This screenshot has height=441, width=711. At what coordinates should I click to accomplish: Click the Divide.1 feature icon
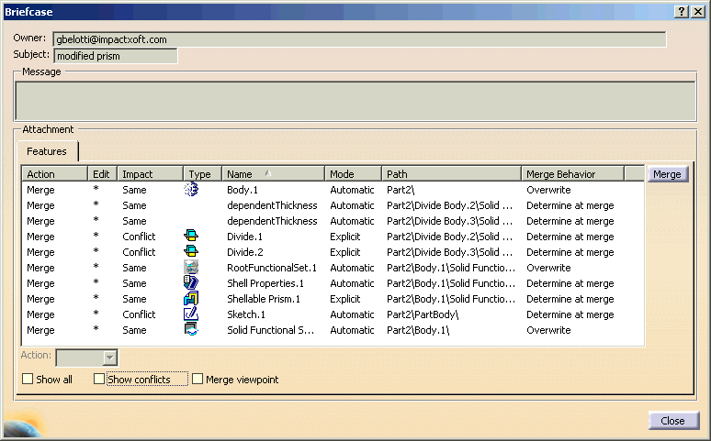191,237
